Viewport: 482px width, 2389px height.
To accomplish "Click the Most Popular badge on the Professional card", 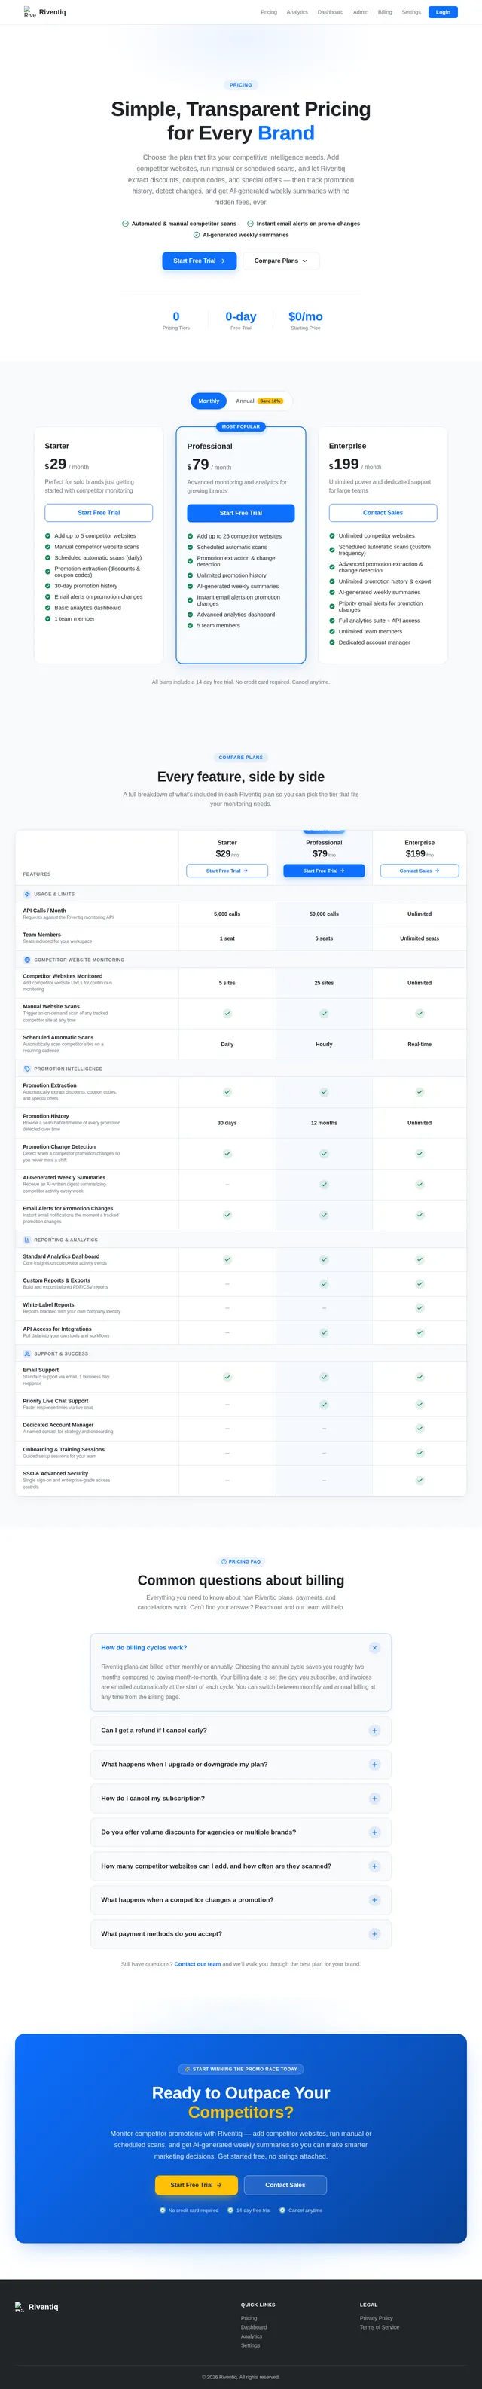I will point(241,426).
